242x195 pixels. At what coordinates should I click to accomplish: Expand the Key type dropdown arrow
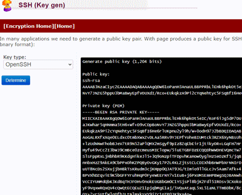point(70,64)
